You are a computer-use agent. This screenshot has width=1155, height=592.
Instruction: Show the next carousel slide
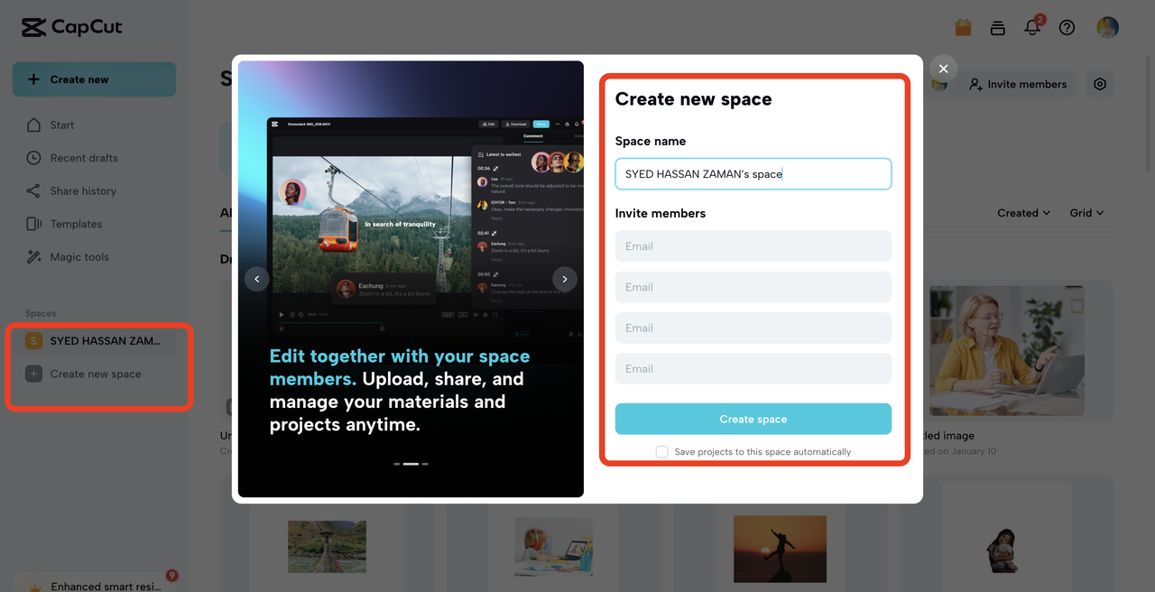point(565,279)
